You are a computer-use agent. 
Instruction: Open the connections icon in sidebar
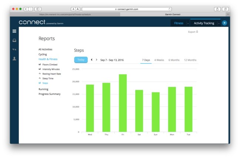14,49
